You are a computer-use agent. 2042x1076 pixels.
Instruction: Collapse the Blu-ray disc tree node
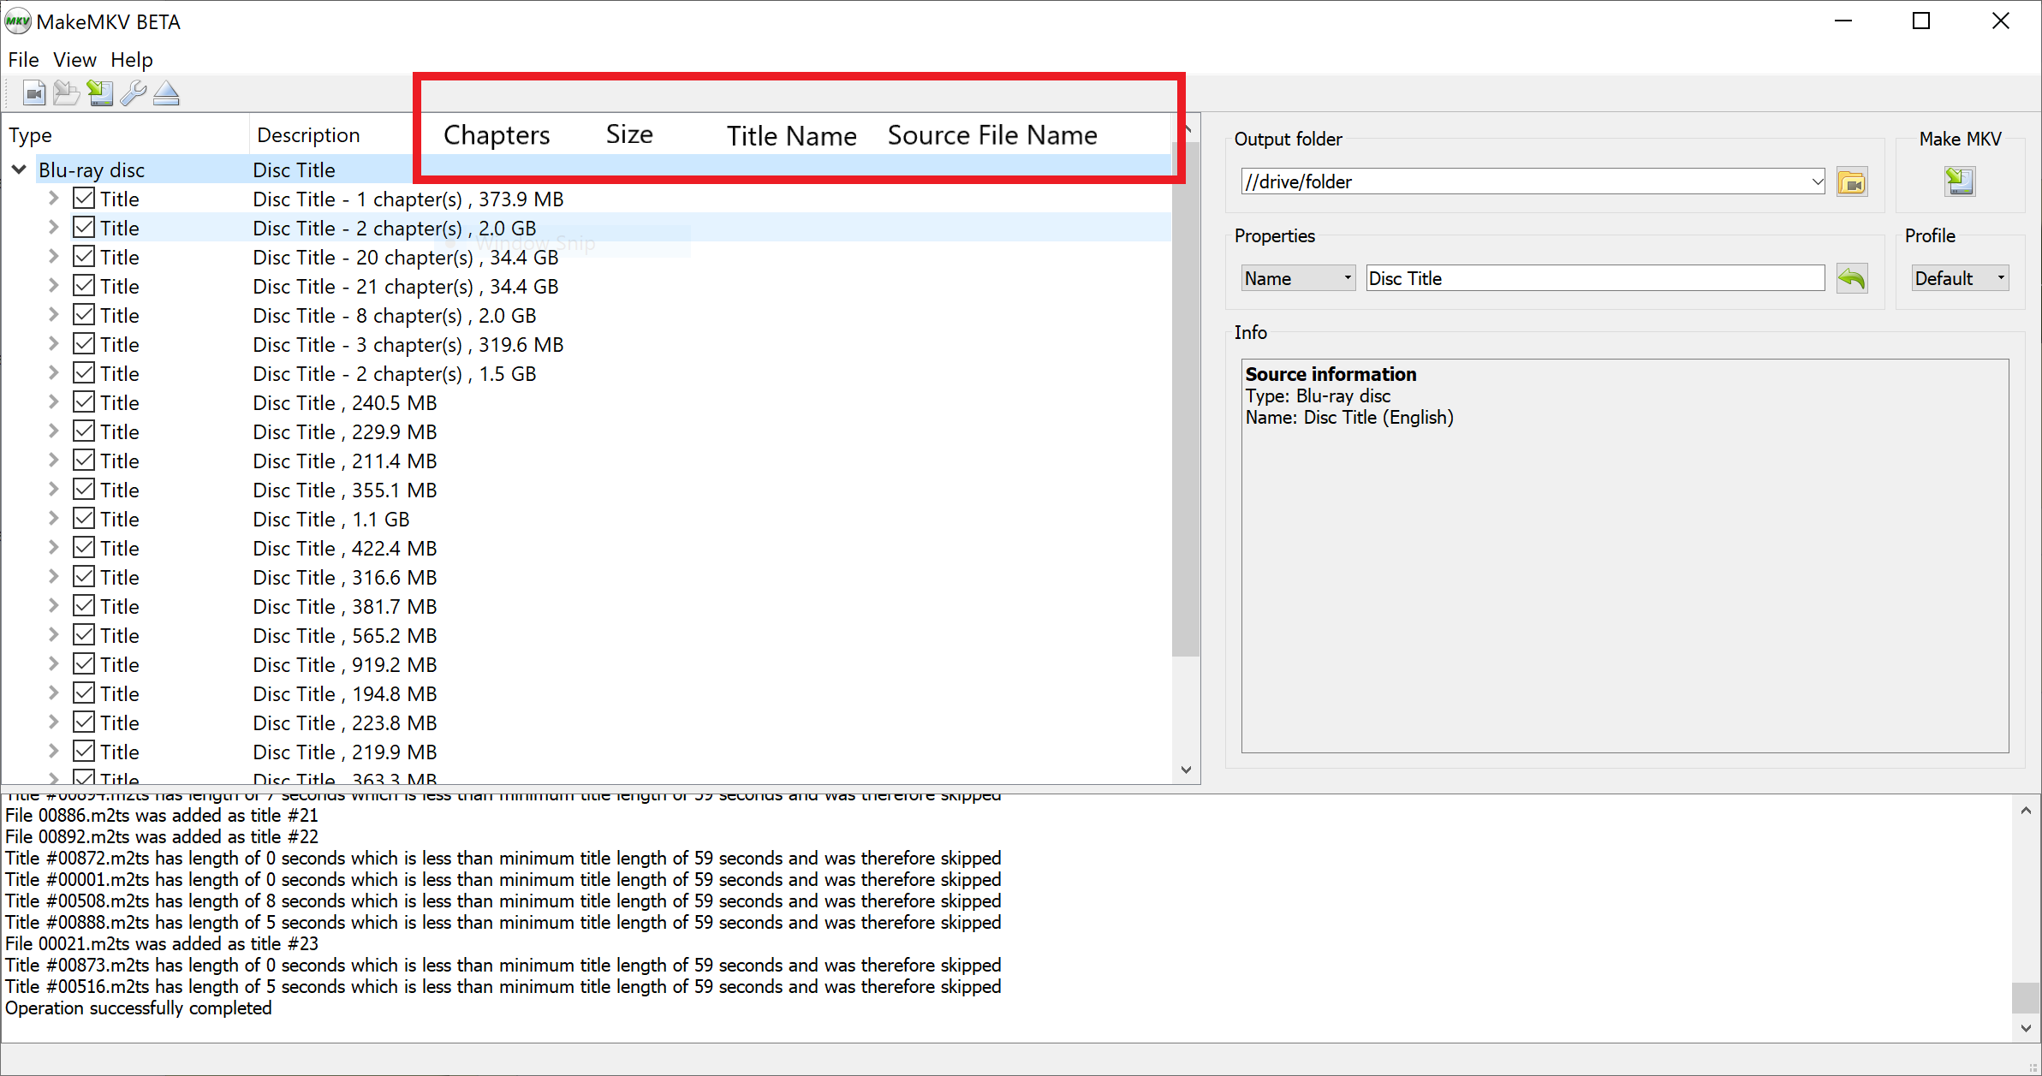pyautogui.click(x=19, y=169)
